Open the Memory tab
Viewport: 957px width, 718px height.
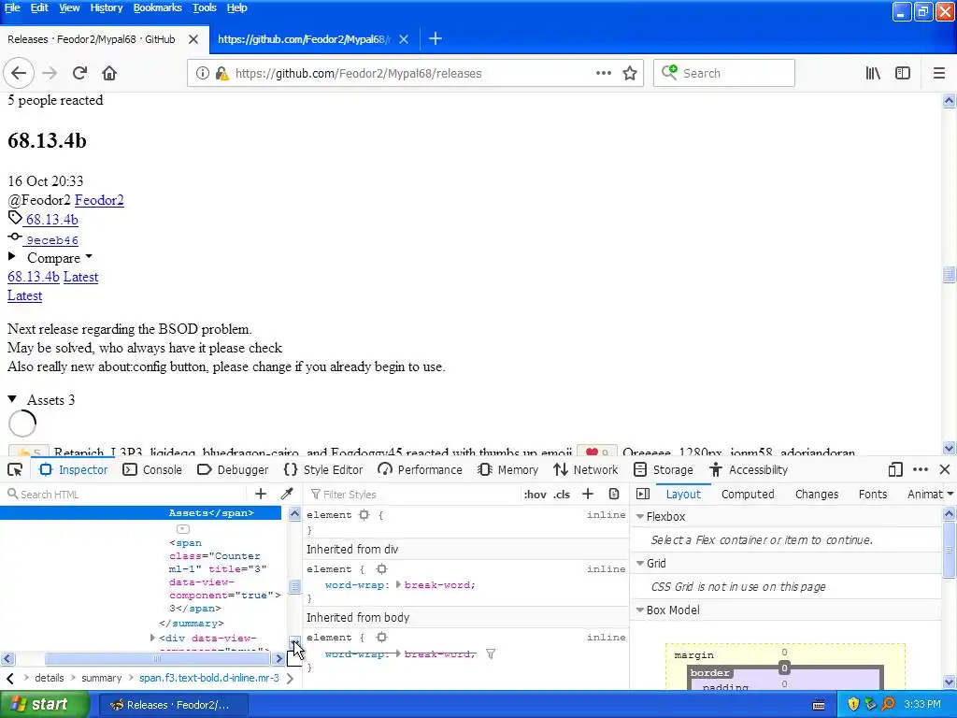(x=508, y=469)
